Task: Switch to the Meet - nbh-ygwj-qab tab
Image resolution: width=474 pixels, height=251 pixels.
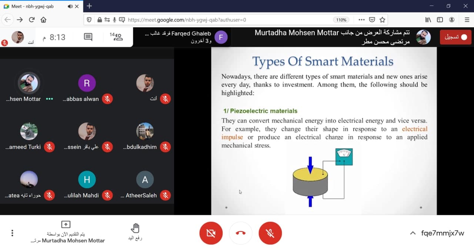Action: 33,6
